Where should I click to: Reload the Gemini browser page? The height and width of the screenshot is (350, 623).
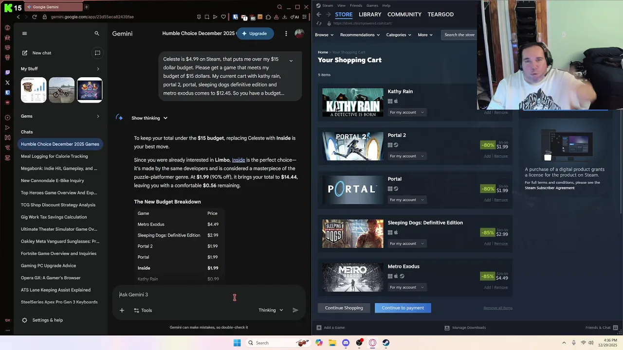point(34,17)
